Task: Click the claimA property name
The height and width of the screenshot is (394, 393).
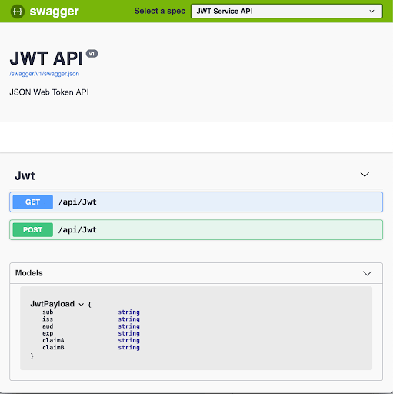Action: (53, 340)
